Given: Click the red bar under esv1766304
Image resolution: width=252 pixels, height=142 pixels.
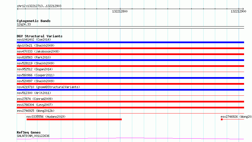Looking at the screenshot, I should [x=130, y=108].
